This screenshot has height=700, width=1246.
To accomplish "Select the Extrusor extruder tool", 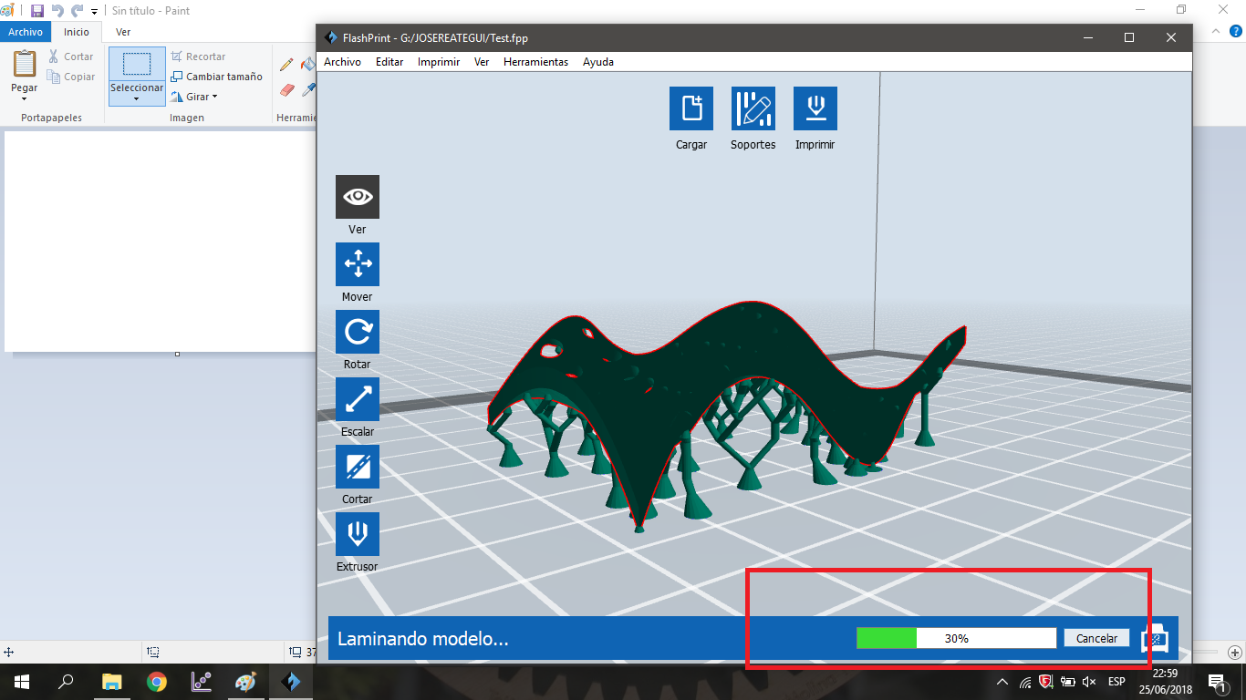I will coord(358,534).
